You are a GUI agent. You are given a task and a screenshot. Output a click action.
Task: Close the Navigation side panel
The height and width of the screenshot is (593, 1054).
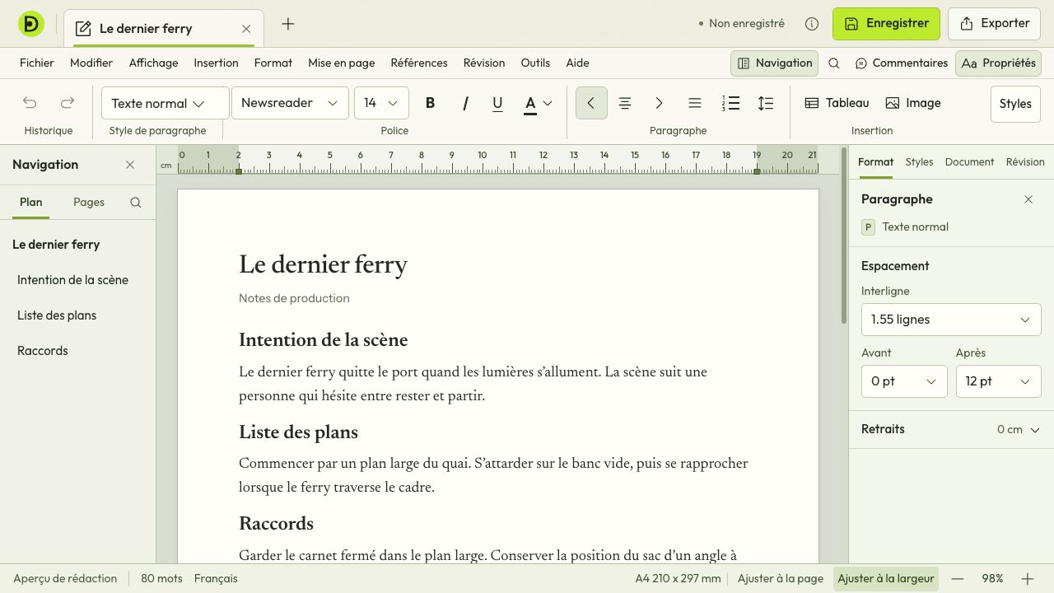point(130,165)
